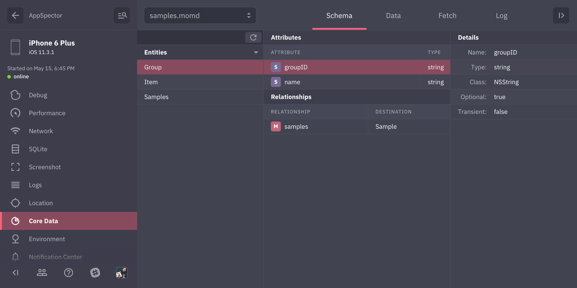Click the refresh entities icon
Screen dimensions: 577x288
click(x=253, y=37)
